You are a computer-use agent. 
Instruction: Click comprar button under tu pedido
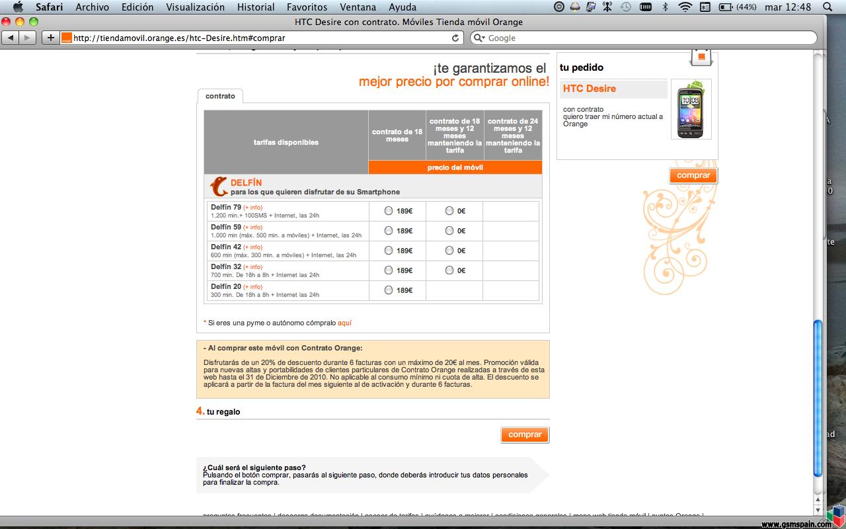pyautogui.click(x=693, y=175)
